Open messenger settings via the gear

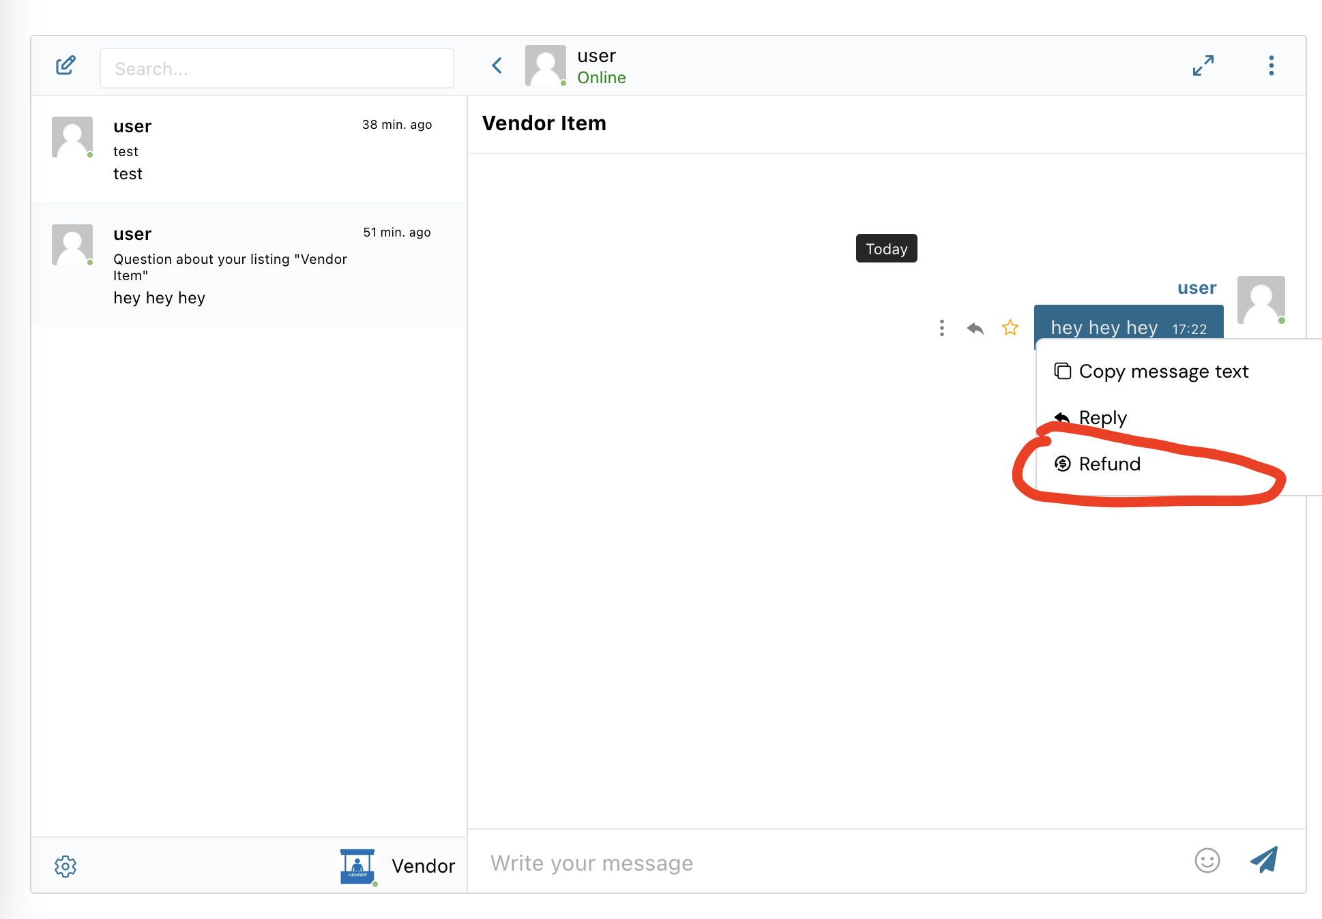click(65, 866)
